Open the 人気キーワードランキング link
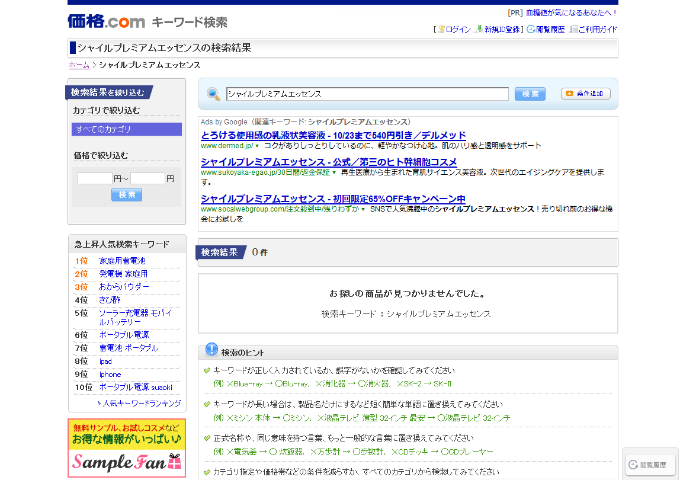 (x=142, y=403)
